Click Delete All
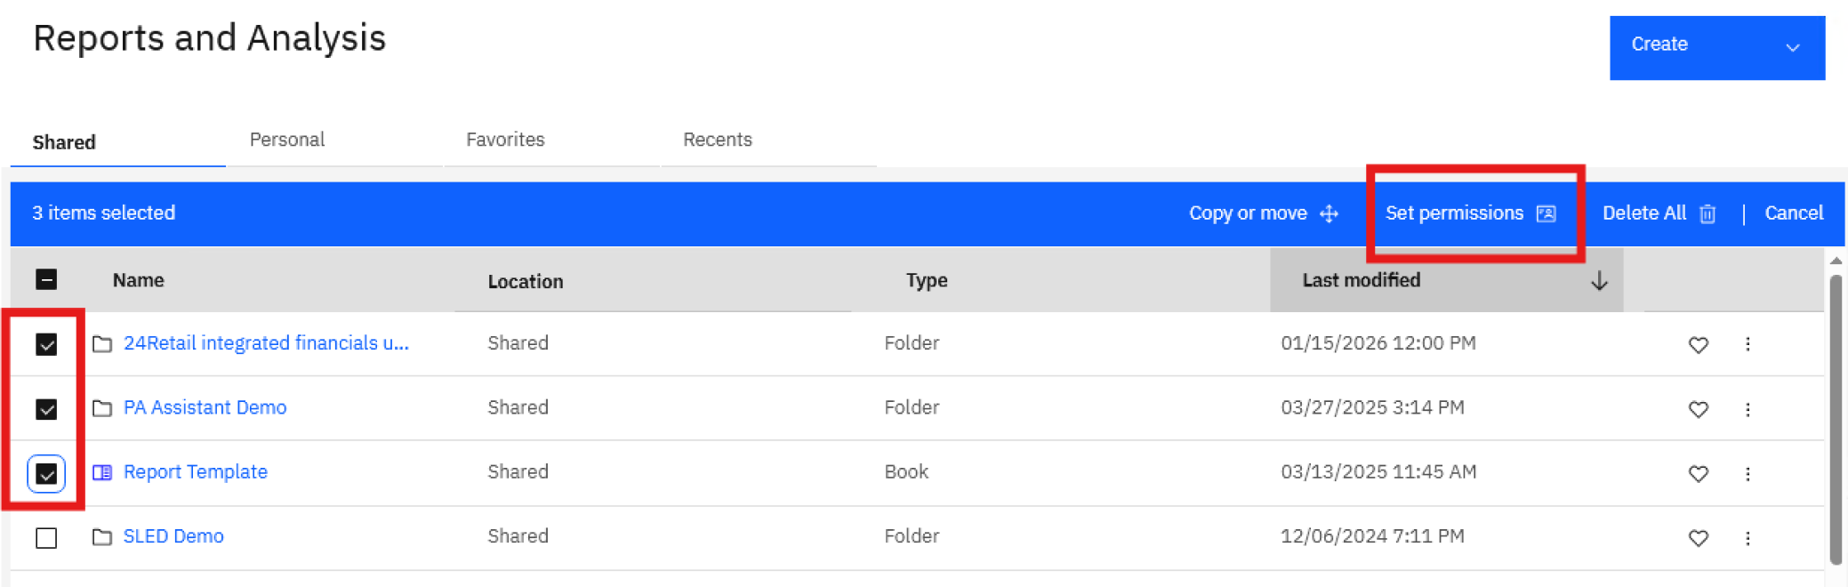Viewport: 1848px width, 587px height. click(1659, 213)
